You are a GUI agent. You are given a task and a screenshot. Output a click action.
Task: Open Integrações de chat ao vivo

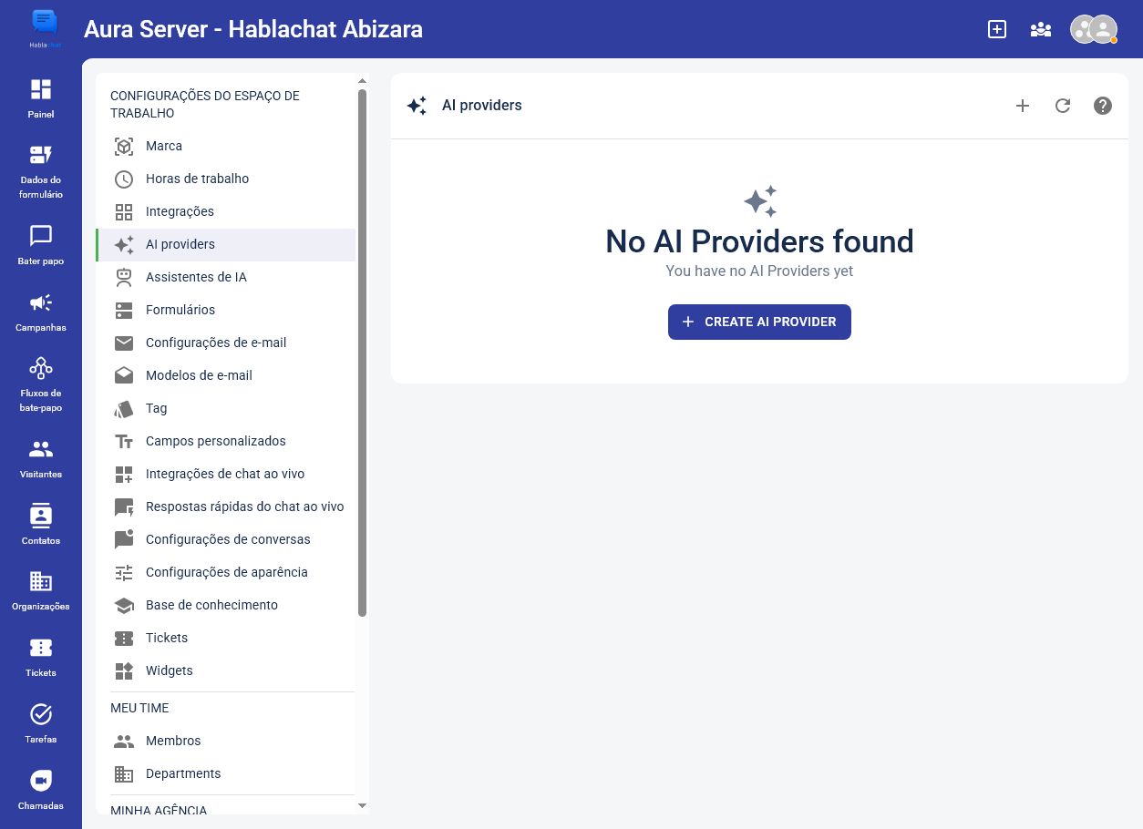[x=226, y=474]
